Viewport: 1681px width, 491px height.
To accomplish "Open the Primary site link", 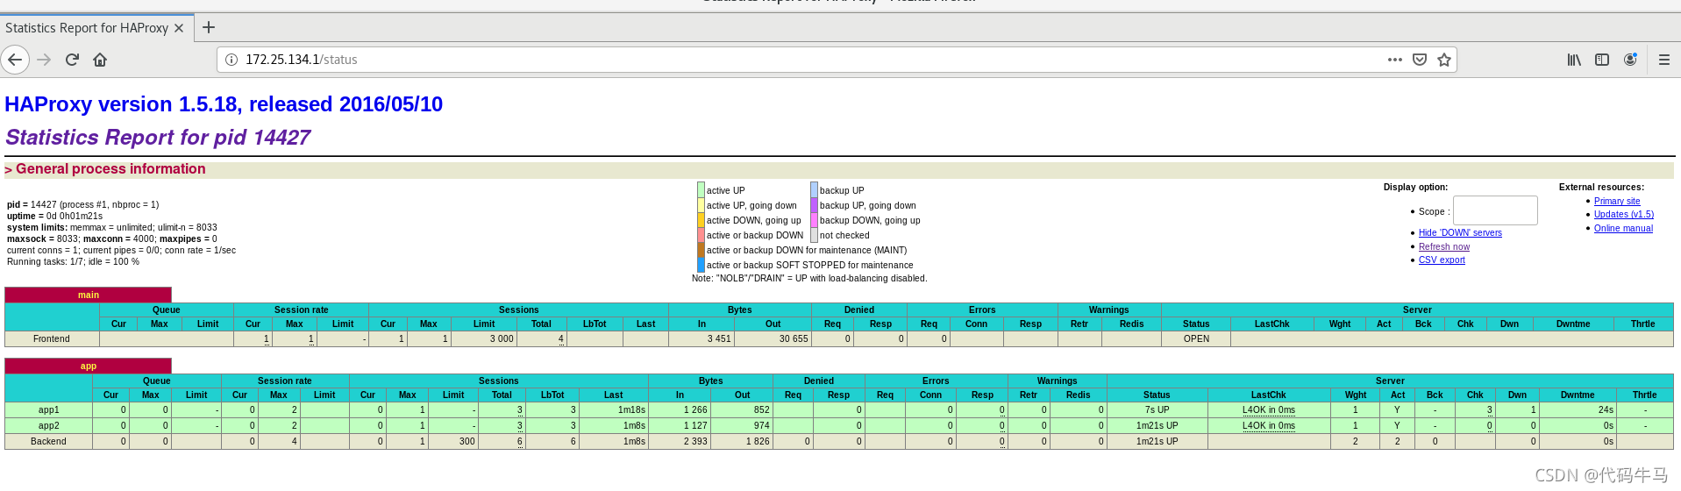I will tap(1617, 201).
